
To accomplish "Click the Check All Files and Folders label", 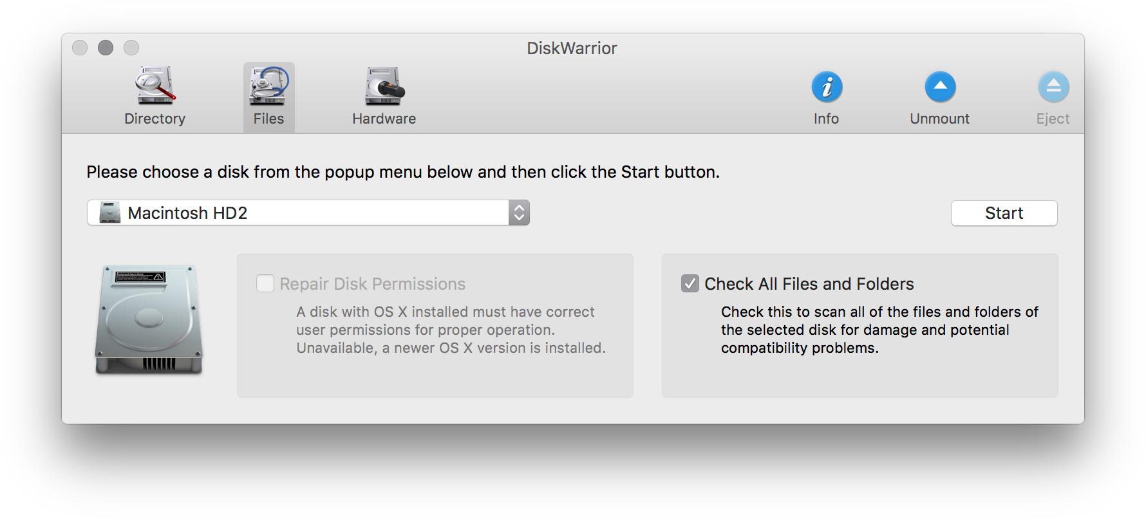I will 809,284.
